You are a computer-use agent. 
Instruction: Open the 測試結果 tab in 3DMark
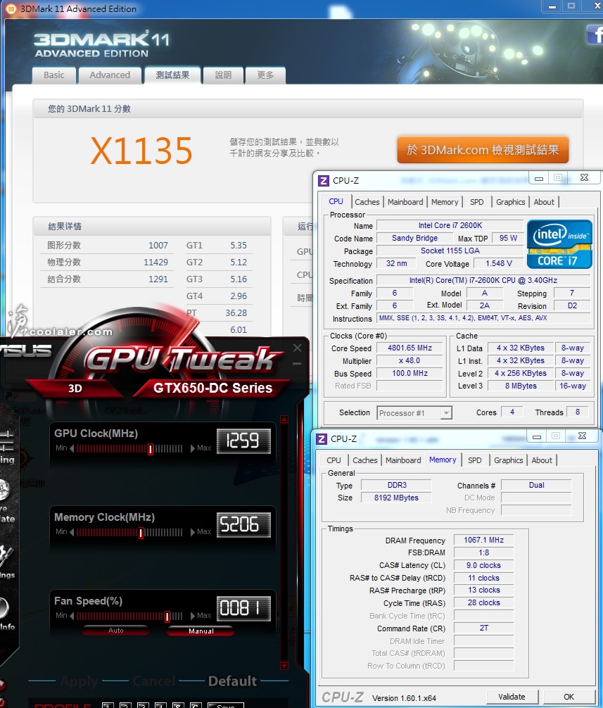pyautogui.click(x=172, y=75)
